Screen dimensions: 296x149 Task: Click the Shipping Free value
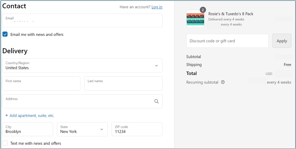[288, 65]
